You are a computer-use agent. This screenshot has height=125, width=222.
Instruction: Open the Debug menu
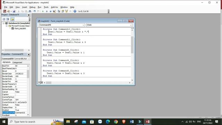point(32,7)
